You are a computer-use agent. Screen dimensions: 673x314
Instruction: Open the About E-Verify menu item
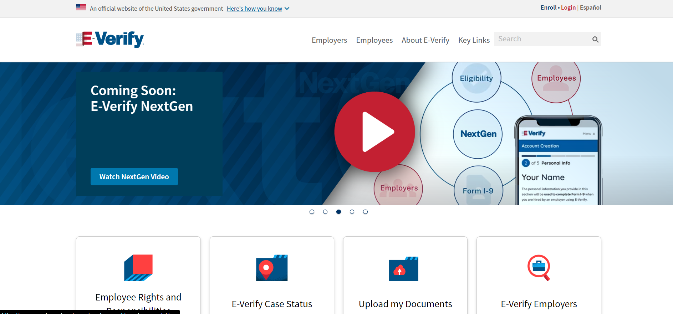pos(425,40)
